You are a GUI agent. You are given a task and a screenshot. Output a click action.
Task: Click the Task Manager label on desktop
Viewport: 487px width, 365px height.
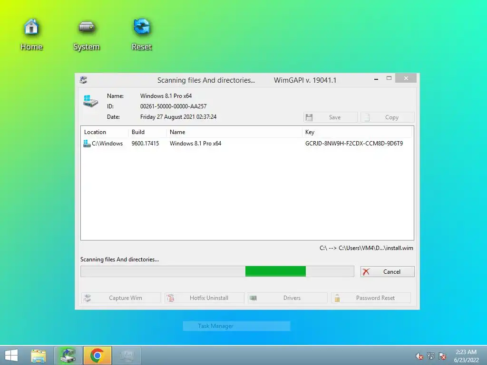pos(215,326)
